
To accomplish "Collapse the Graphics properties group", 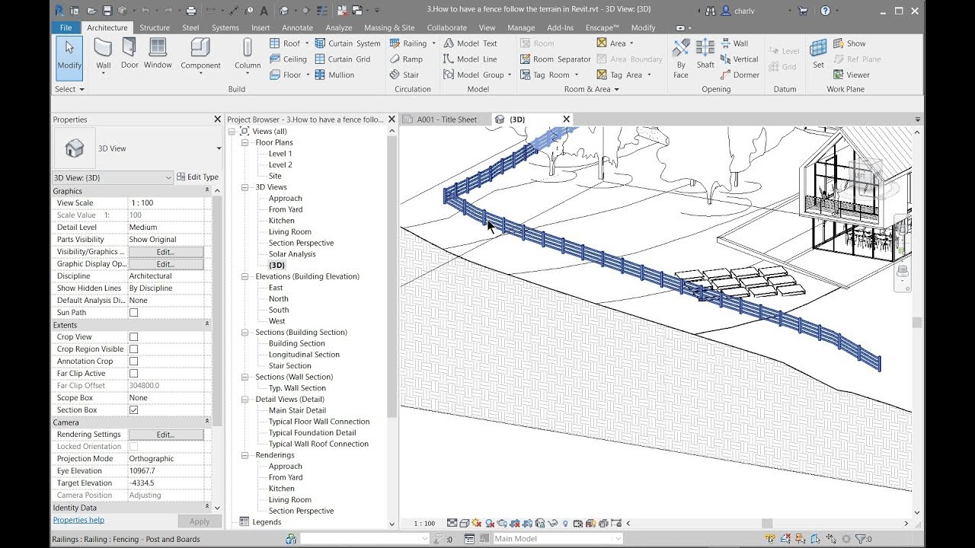I will coord(207,191).
